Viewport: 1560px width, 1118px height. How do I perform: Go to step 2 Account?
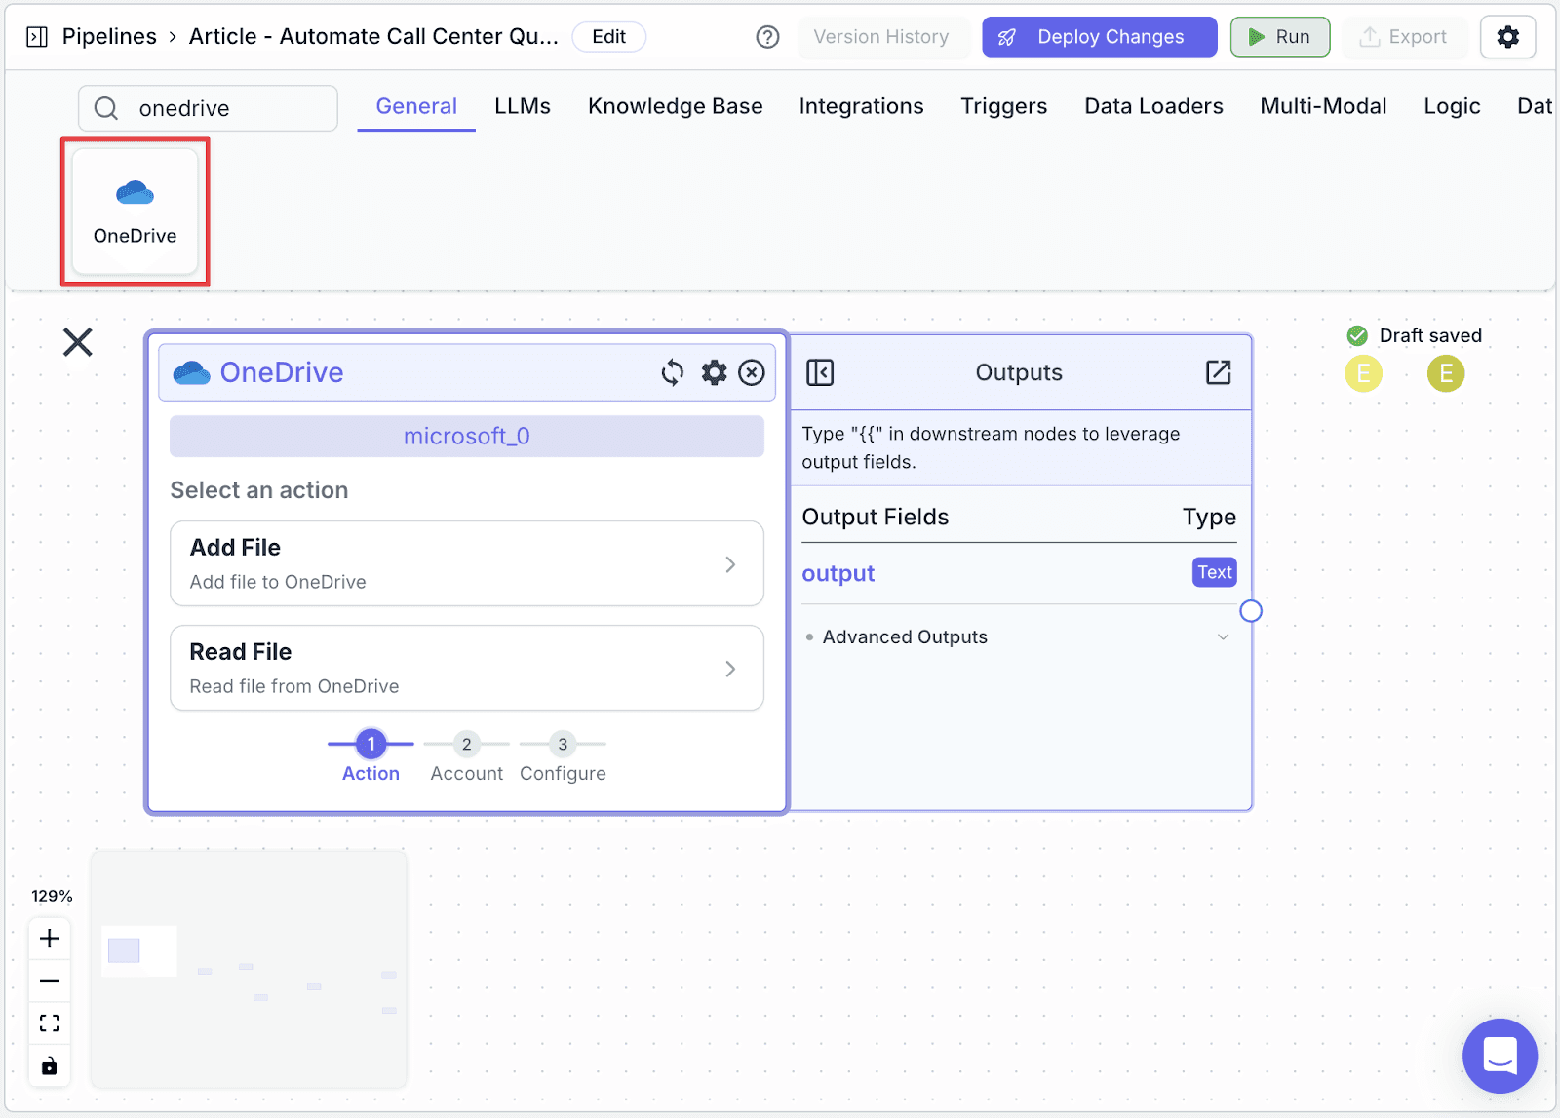tap(467, 756)
